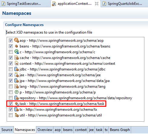
Task: Uncheck the context namespace checkbox
Action: tap(11, 64)
